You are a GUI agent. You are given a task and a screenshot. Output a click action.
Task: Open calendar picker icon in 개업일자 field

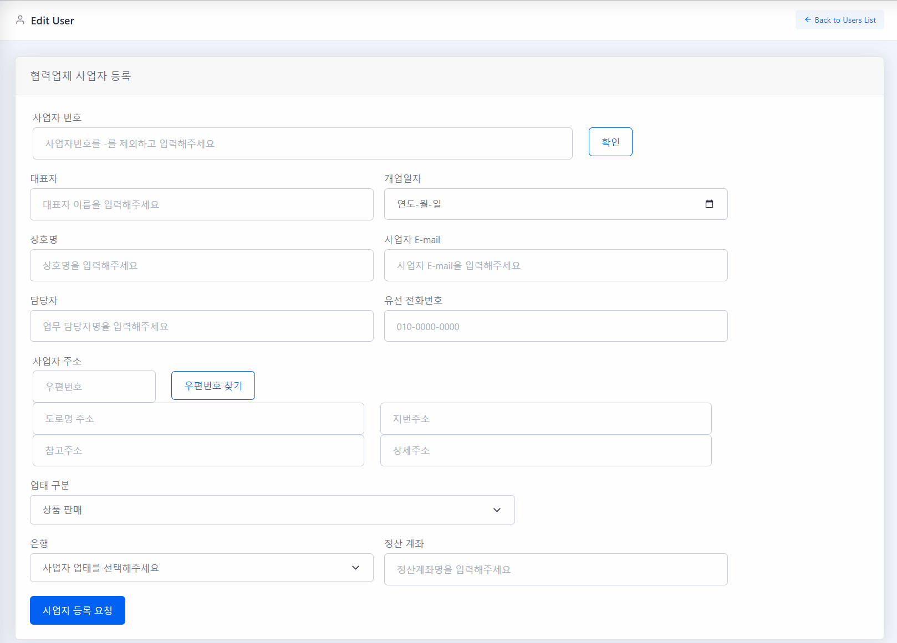709,204
